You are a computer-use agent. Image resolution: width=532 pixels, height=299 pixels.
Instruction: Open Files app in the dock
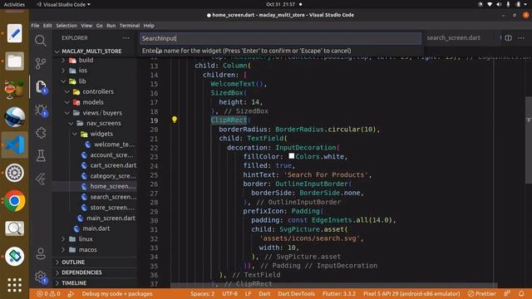(14, 61)
